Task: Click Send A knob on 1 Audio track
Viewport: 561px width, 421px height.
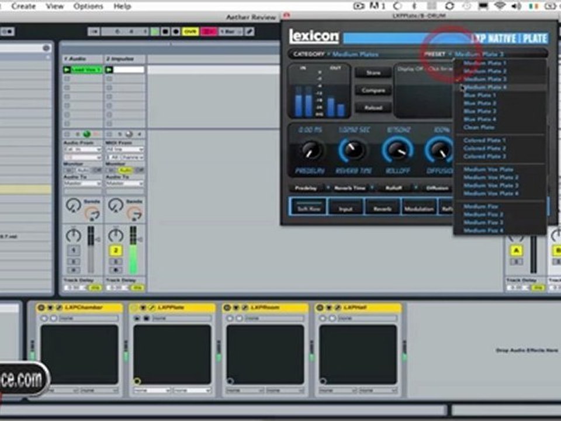Action: [74, 205]
